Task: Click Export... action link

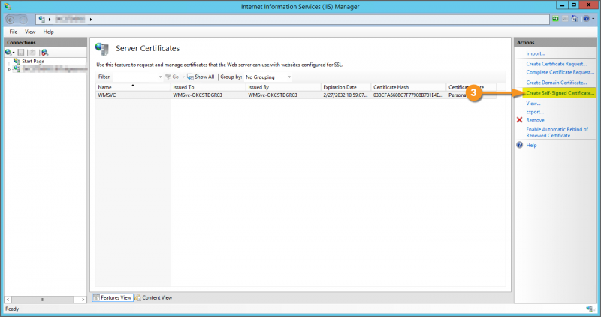Action: pyautogui.click(x=535, y=112)
